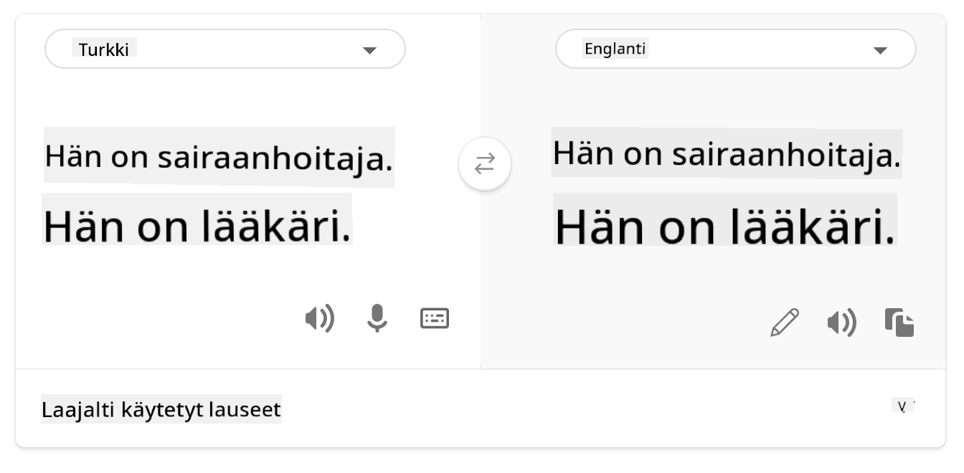Listen to the translated text audio

click(842, 323)
